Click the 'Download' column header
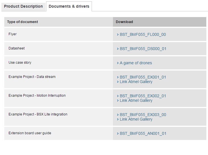This screenshot has width=208, height=155. point(124,22)
